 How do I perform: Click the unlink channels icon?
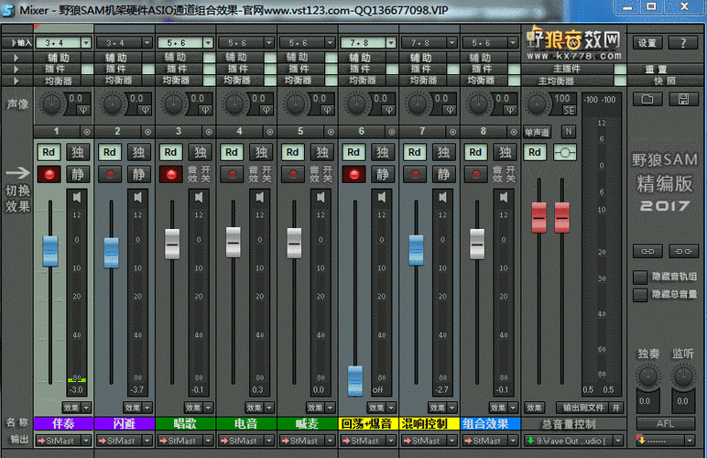click(683, 252)
